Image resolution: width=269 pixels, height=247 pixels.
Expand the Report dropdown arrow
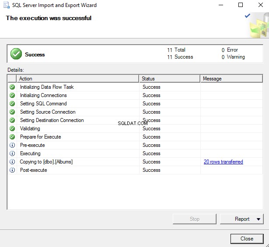pos(259,219)
